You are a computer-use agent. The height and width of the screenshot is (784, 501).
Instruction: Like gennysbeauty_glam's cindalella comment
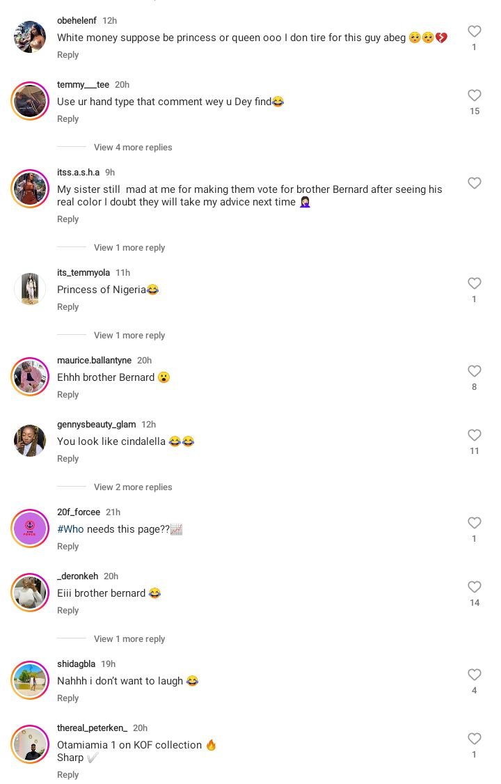(x=475, y=435)
